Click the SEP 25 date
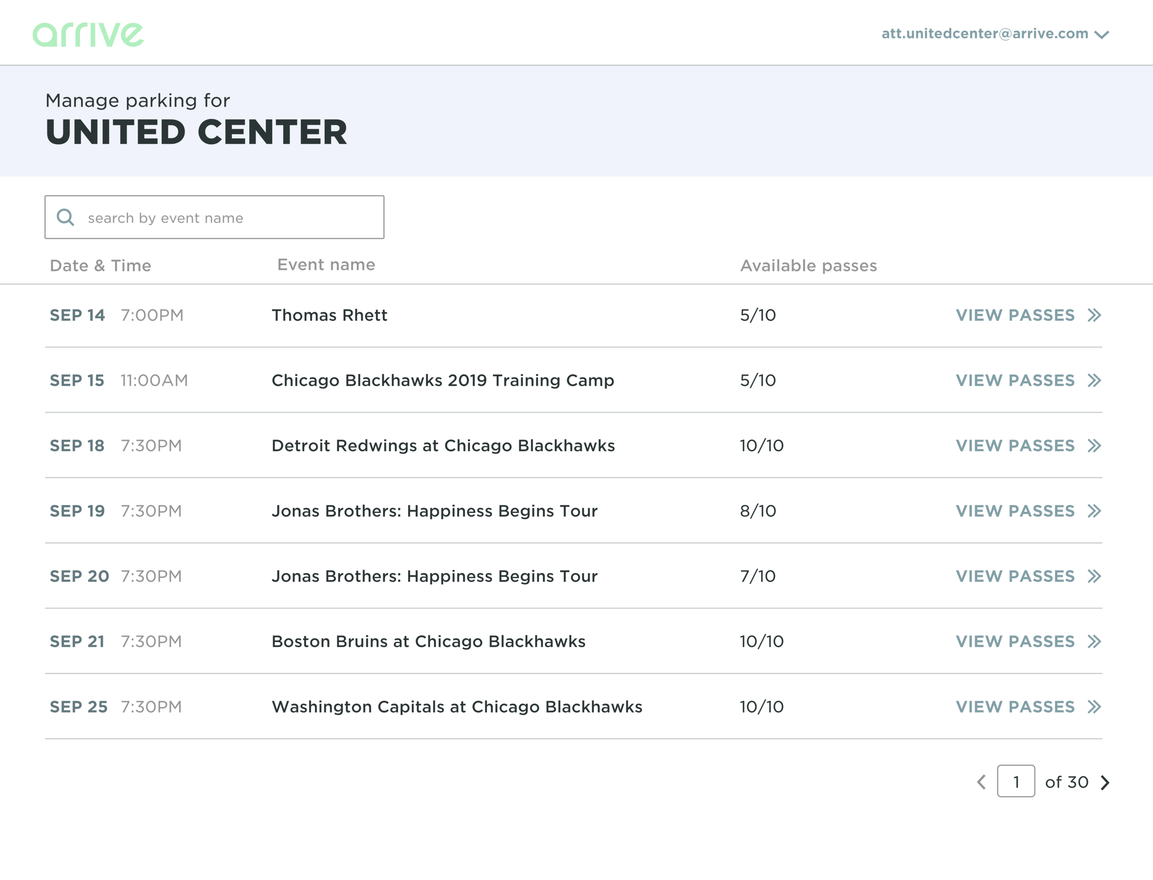This screenshot has width=1153, height=880. tap(78, 707)
